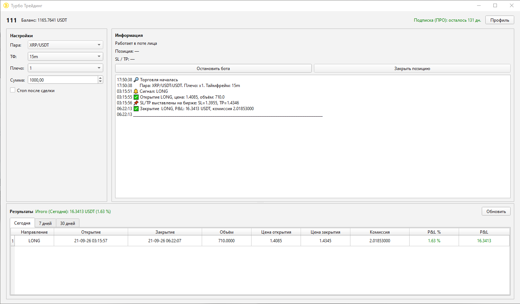Click the log line Пара: XRP/USDT:USDT
The height and width of the screenshot is (304, 520).
[190, 86]
